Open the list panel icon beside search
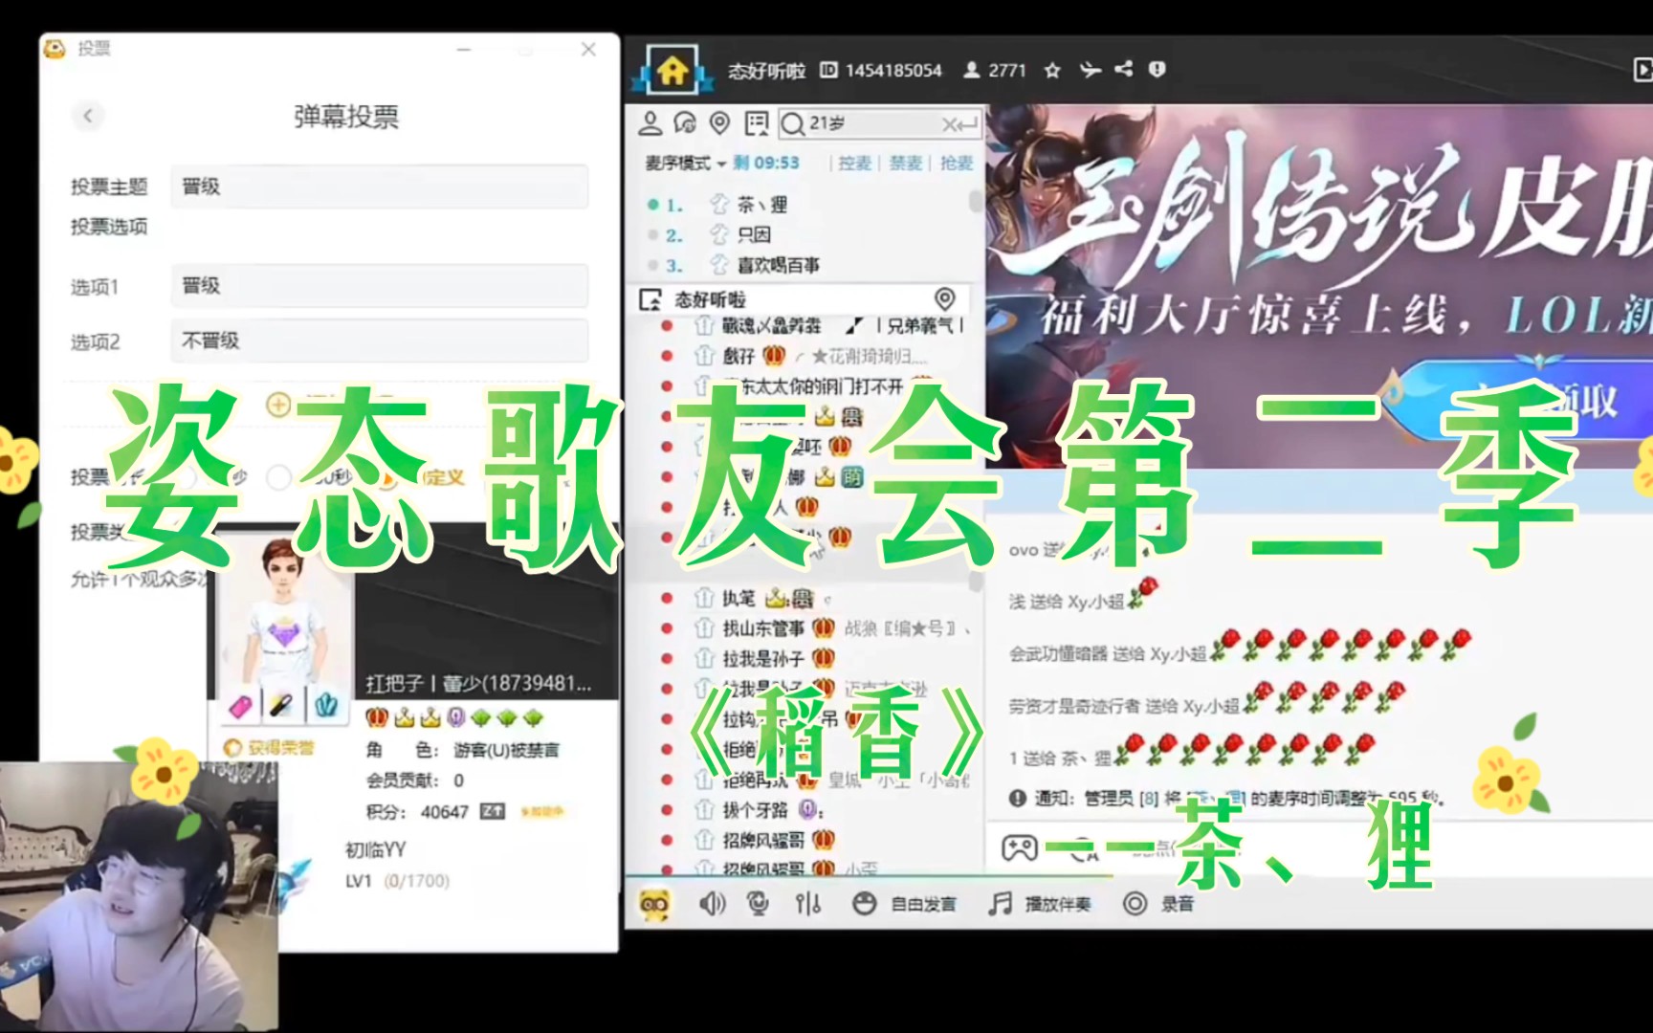The image size is (1653, 1033). 757,123
